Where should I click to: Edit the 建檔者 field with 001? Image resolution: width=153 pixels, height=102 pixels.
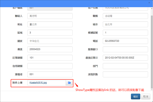point(50,74)
